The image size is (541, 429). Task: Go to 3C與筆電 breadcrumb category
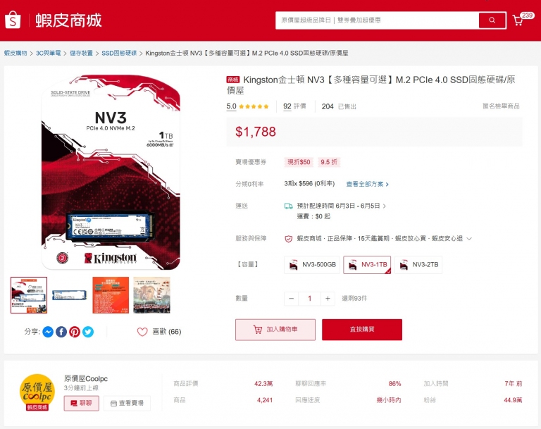click(x=49, y=53)
